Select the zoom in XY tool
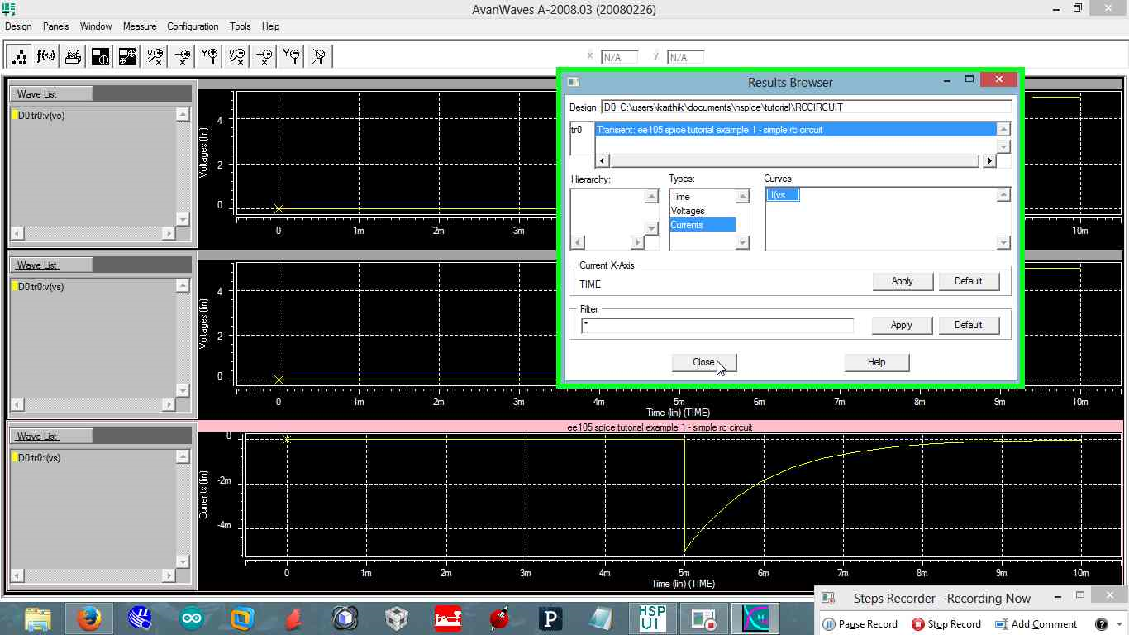 [x=155, y=55]
